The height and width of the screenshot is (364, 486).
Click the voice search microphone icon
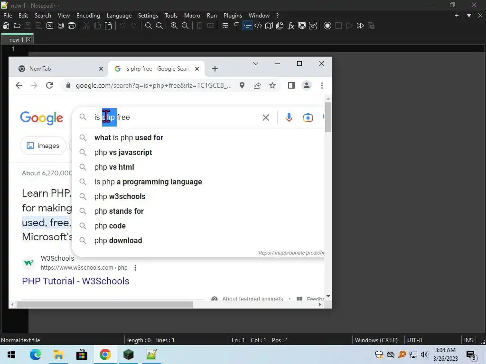289,118
